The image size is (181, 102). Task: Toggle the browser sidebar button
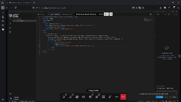click(3, 8)
